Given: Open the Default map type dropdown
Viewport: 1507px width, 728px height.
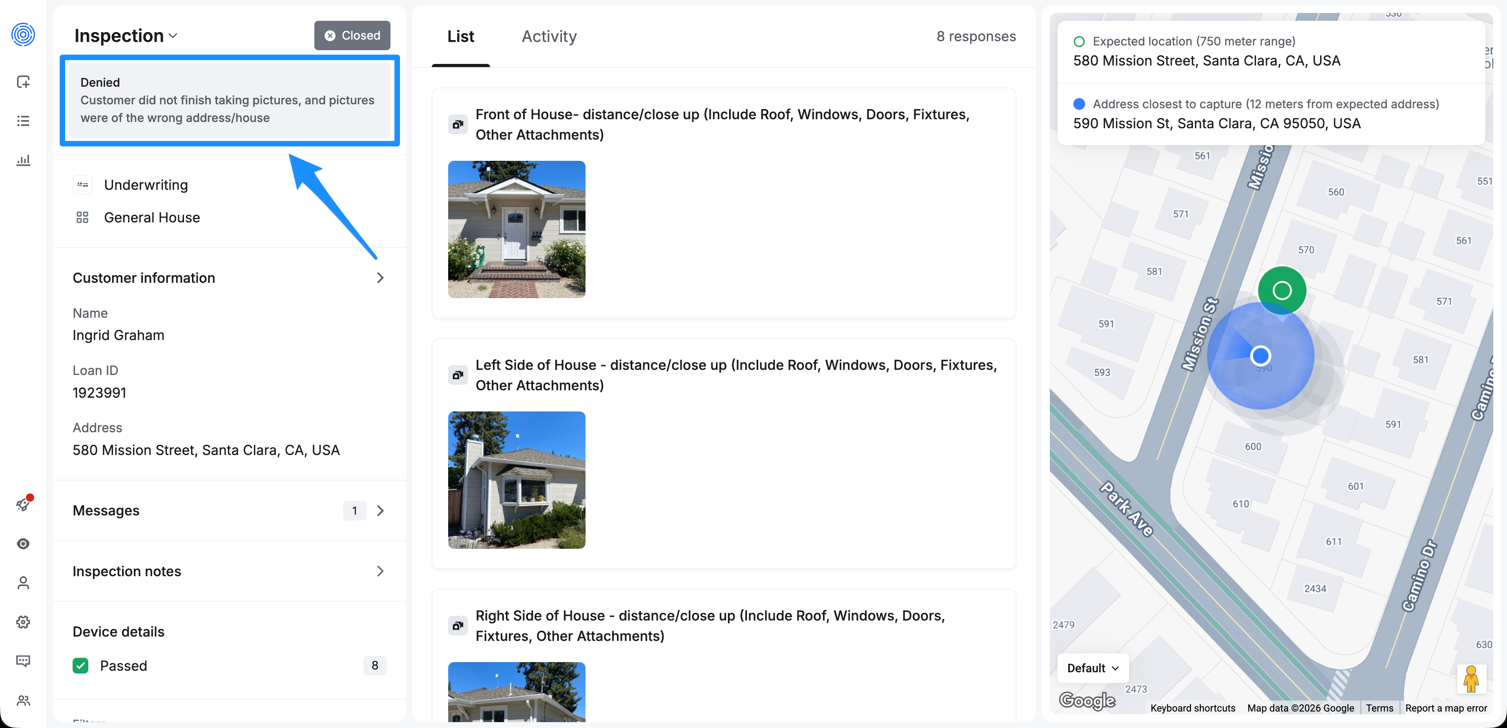Looking at the screenshot, I should [x=1093, y=668].
